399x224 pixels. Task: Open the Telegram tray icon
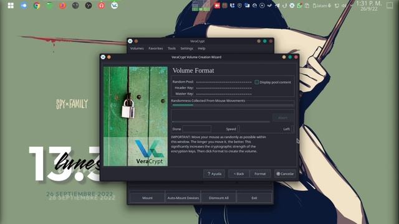[277, 6]
